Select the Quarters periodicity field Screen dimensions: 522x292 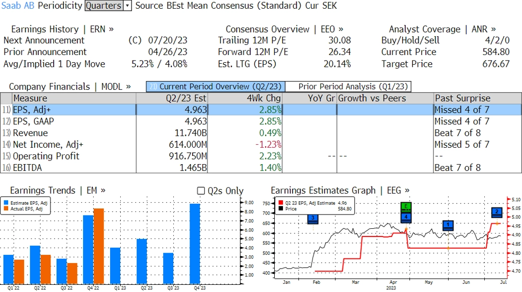coord(103,6)
